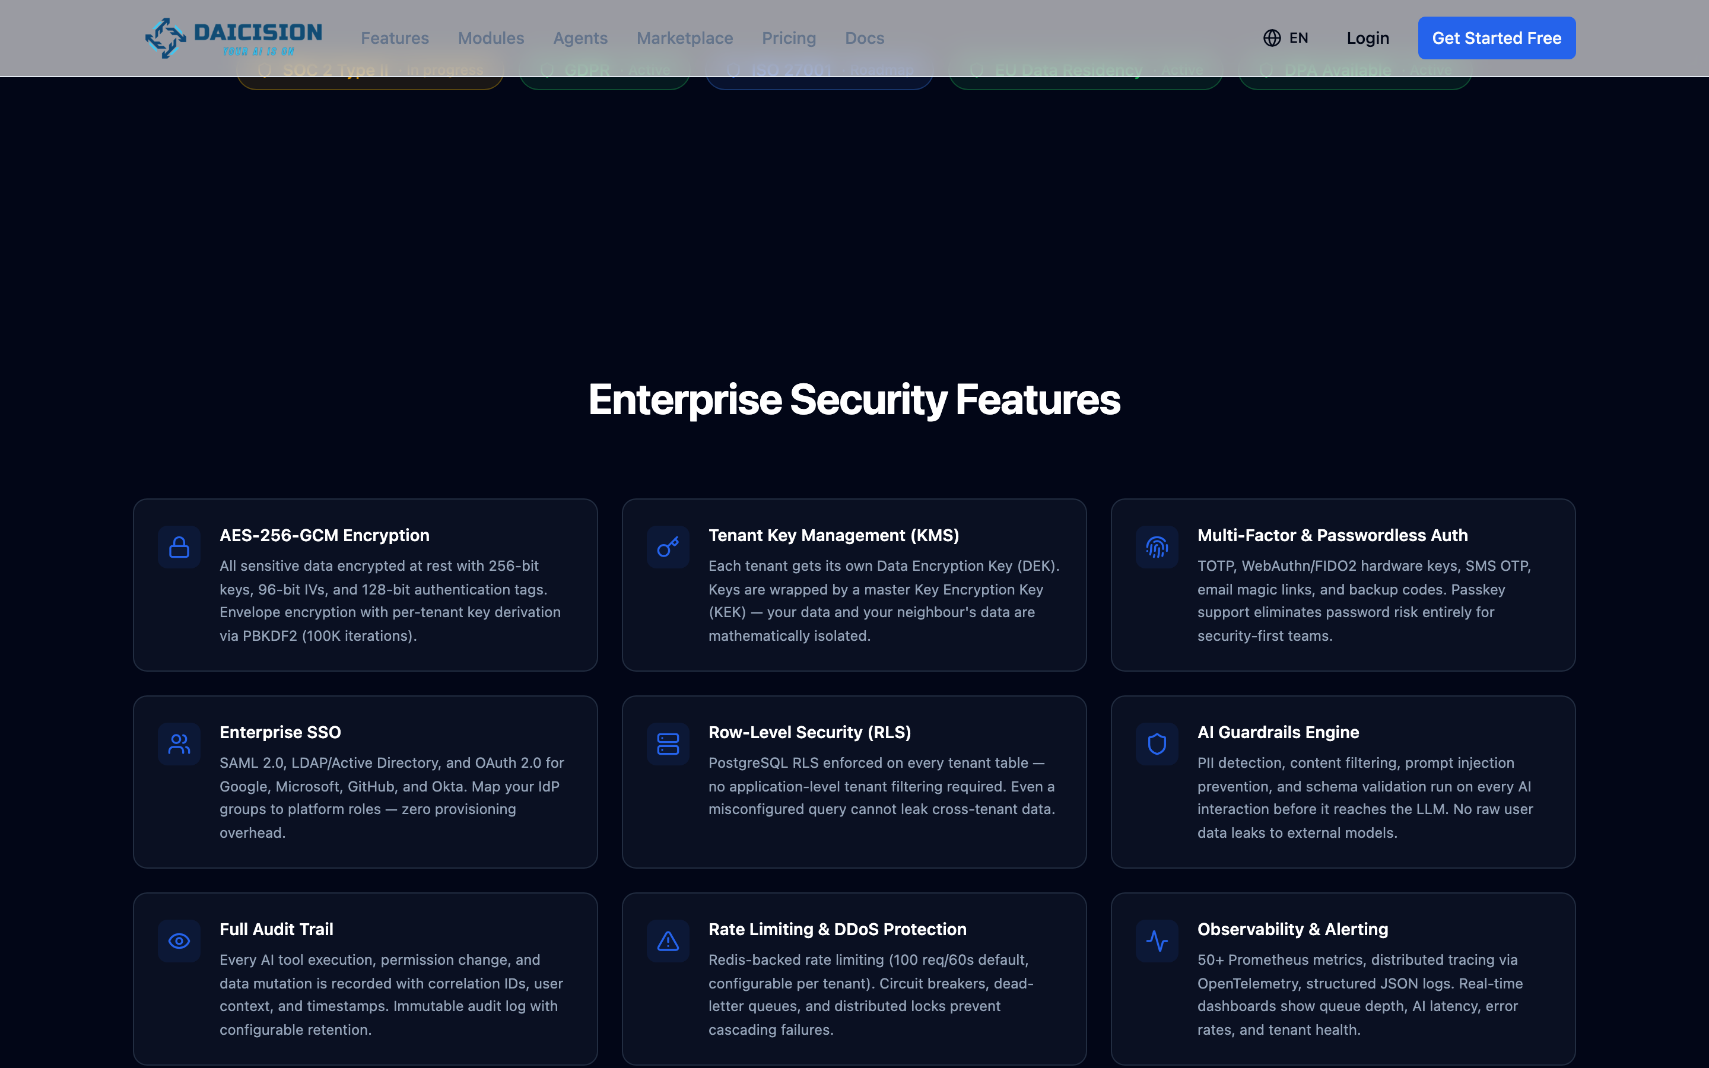
Task: Open the Modules nav item
Action: (x=491, y=38)
